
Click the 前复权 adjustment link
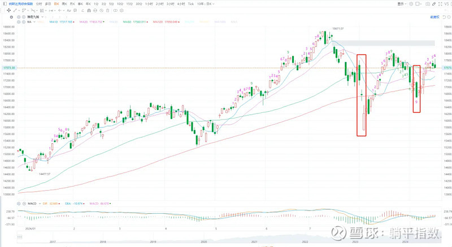click(x=434, y=17)
